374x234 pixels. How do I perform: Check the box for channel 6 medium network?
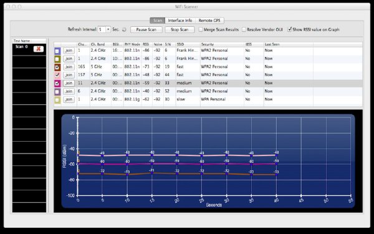[57, 92]
